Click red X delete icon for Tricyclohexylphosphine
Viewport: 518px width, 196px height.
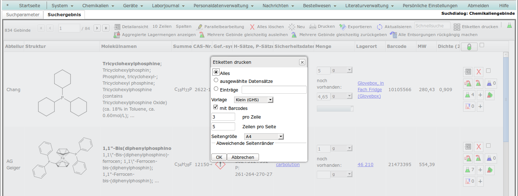(479, 72)
